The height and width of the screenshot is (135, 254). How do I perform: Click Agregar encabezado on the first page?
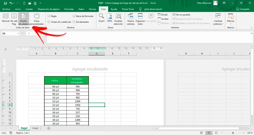pyautogui.click(x=90, y=69)
